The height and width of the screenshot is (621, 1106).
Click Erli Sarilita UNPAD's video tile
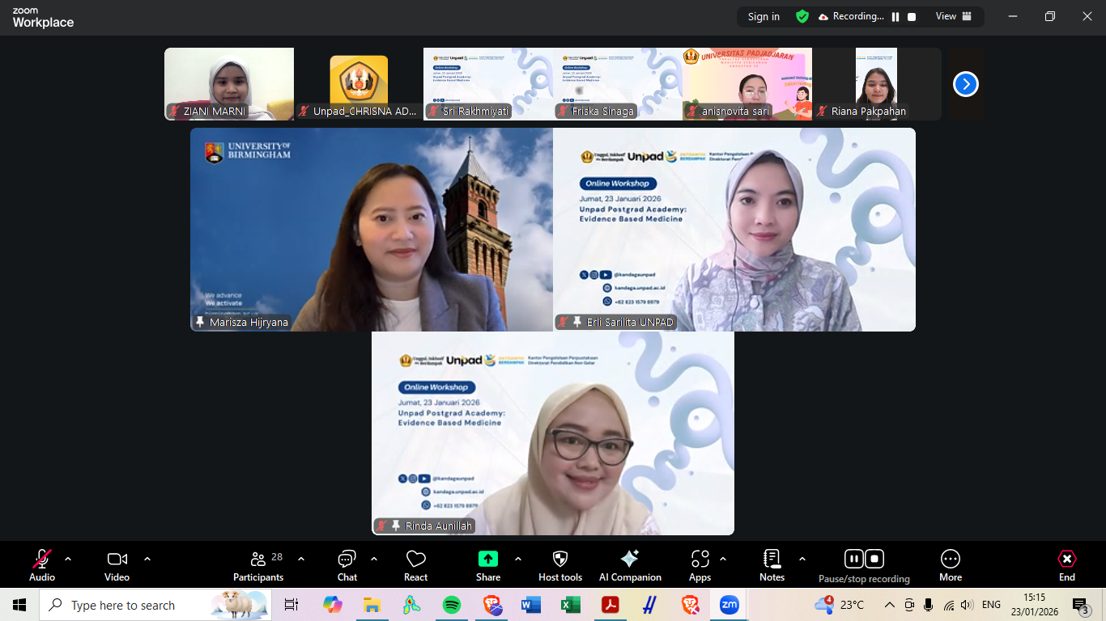tap(734, 230)
